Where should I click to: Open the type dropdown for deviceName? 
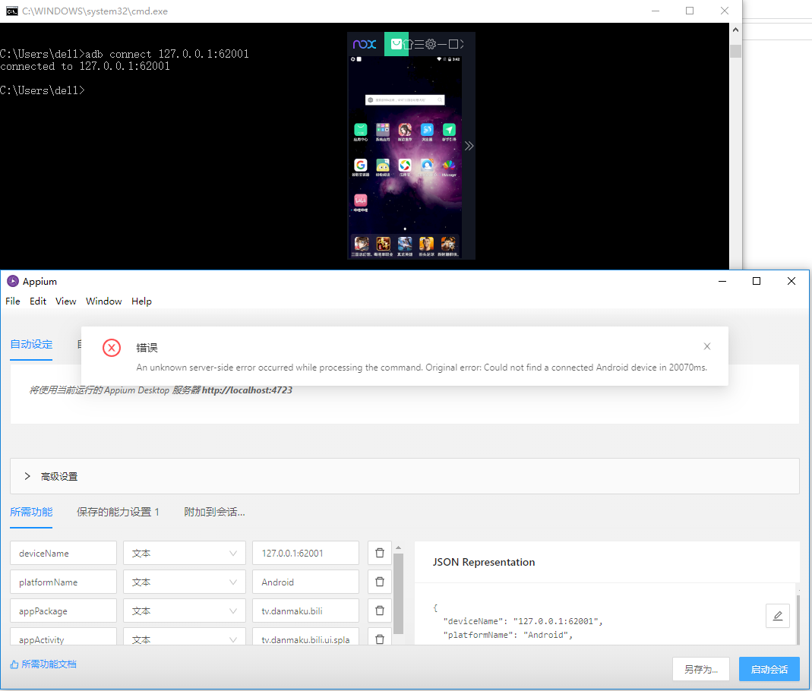[184, 554]
